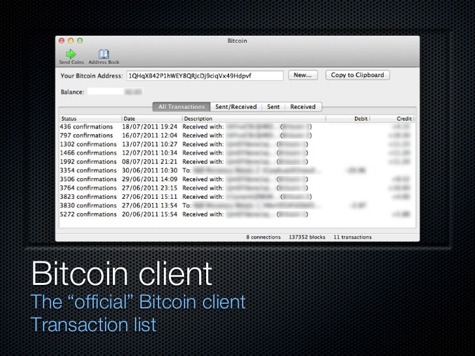
Task: Sort by the Description column header
Action: 254,119
